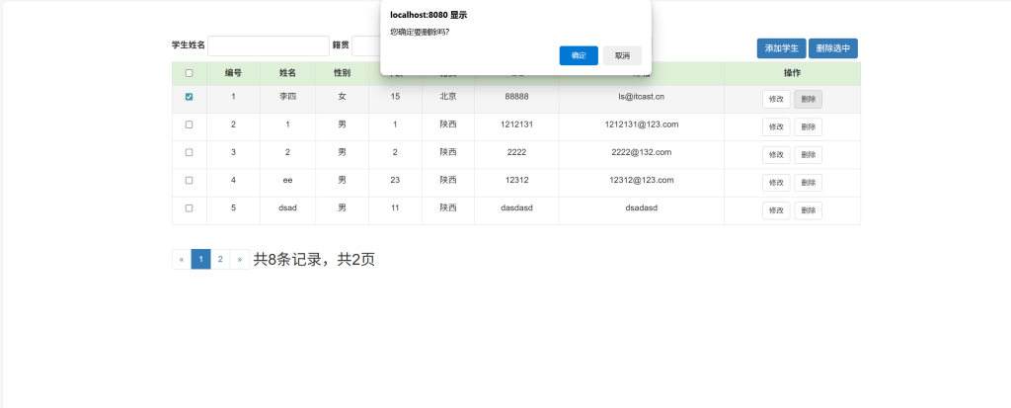Click the name cell dsad
Image resolution: width=1011 pixels, height=408 pixels.
tap(287, 207)
